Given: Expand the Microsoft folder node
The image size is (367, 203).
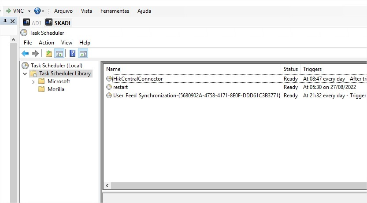Looking at the screenshot, I should click(33, 81).
